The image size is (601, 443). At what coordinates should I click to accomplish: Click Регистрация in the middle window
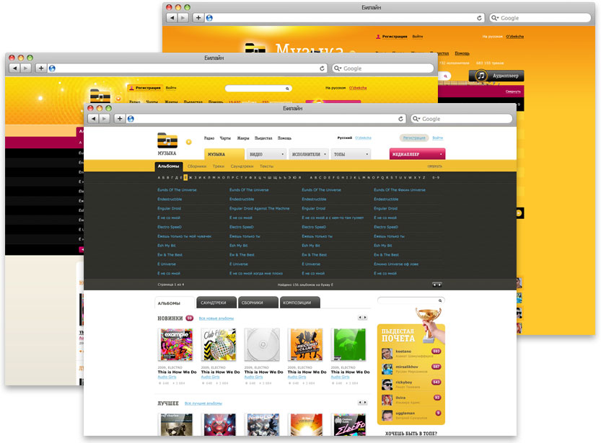(144, 88)
